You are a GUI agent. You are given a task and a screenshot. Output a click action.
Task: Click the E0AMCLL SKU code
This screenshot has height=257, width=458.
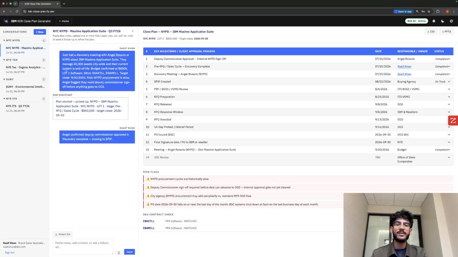tap(149, 228)
